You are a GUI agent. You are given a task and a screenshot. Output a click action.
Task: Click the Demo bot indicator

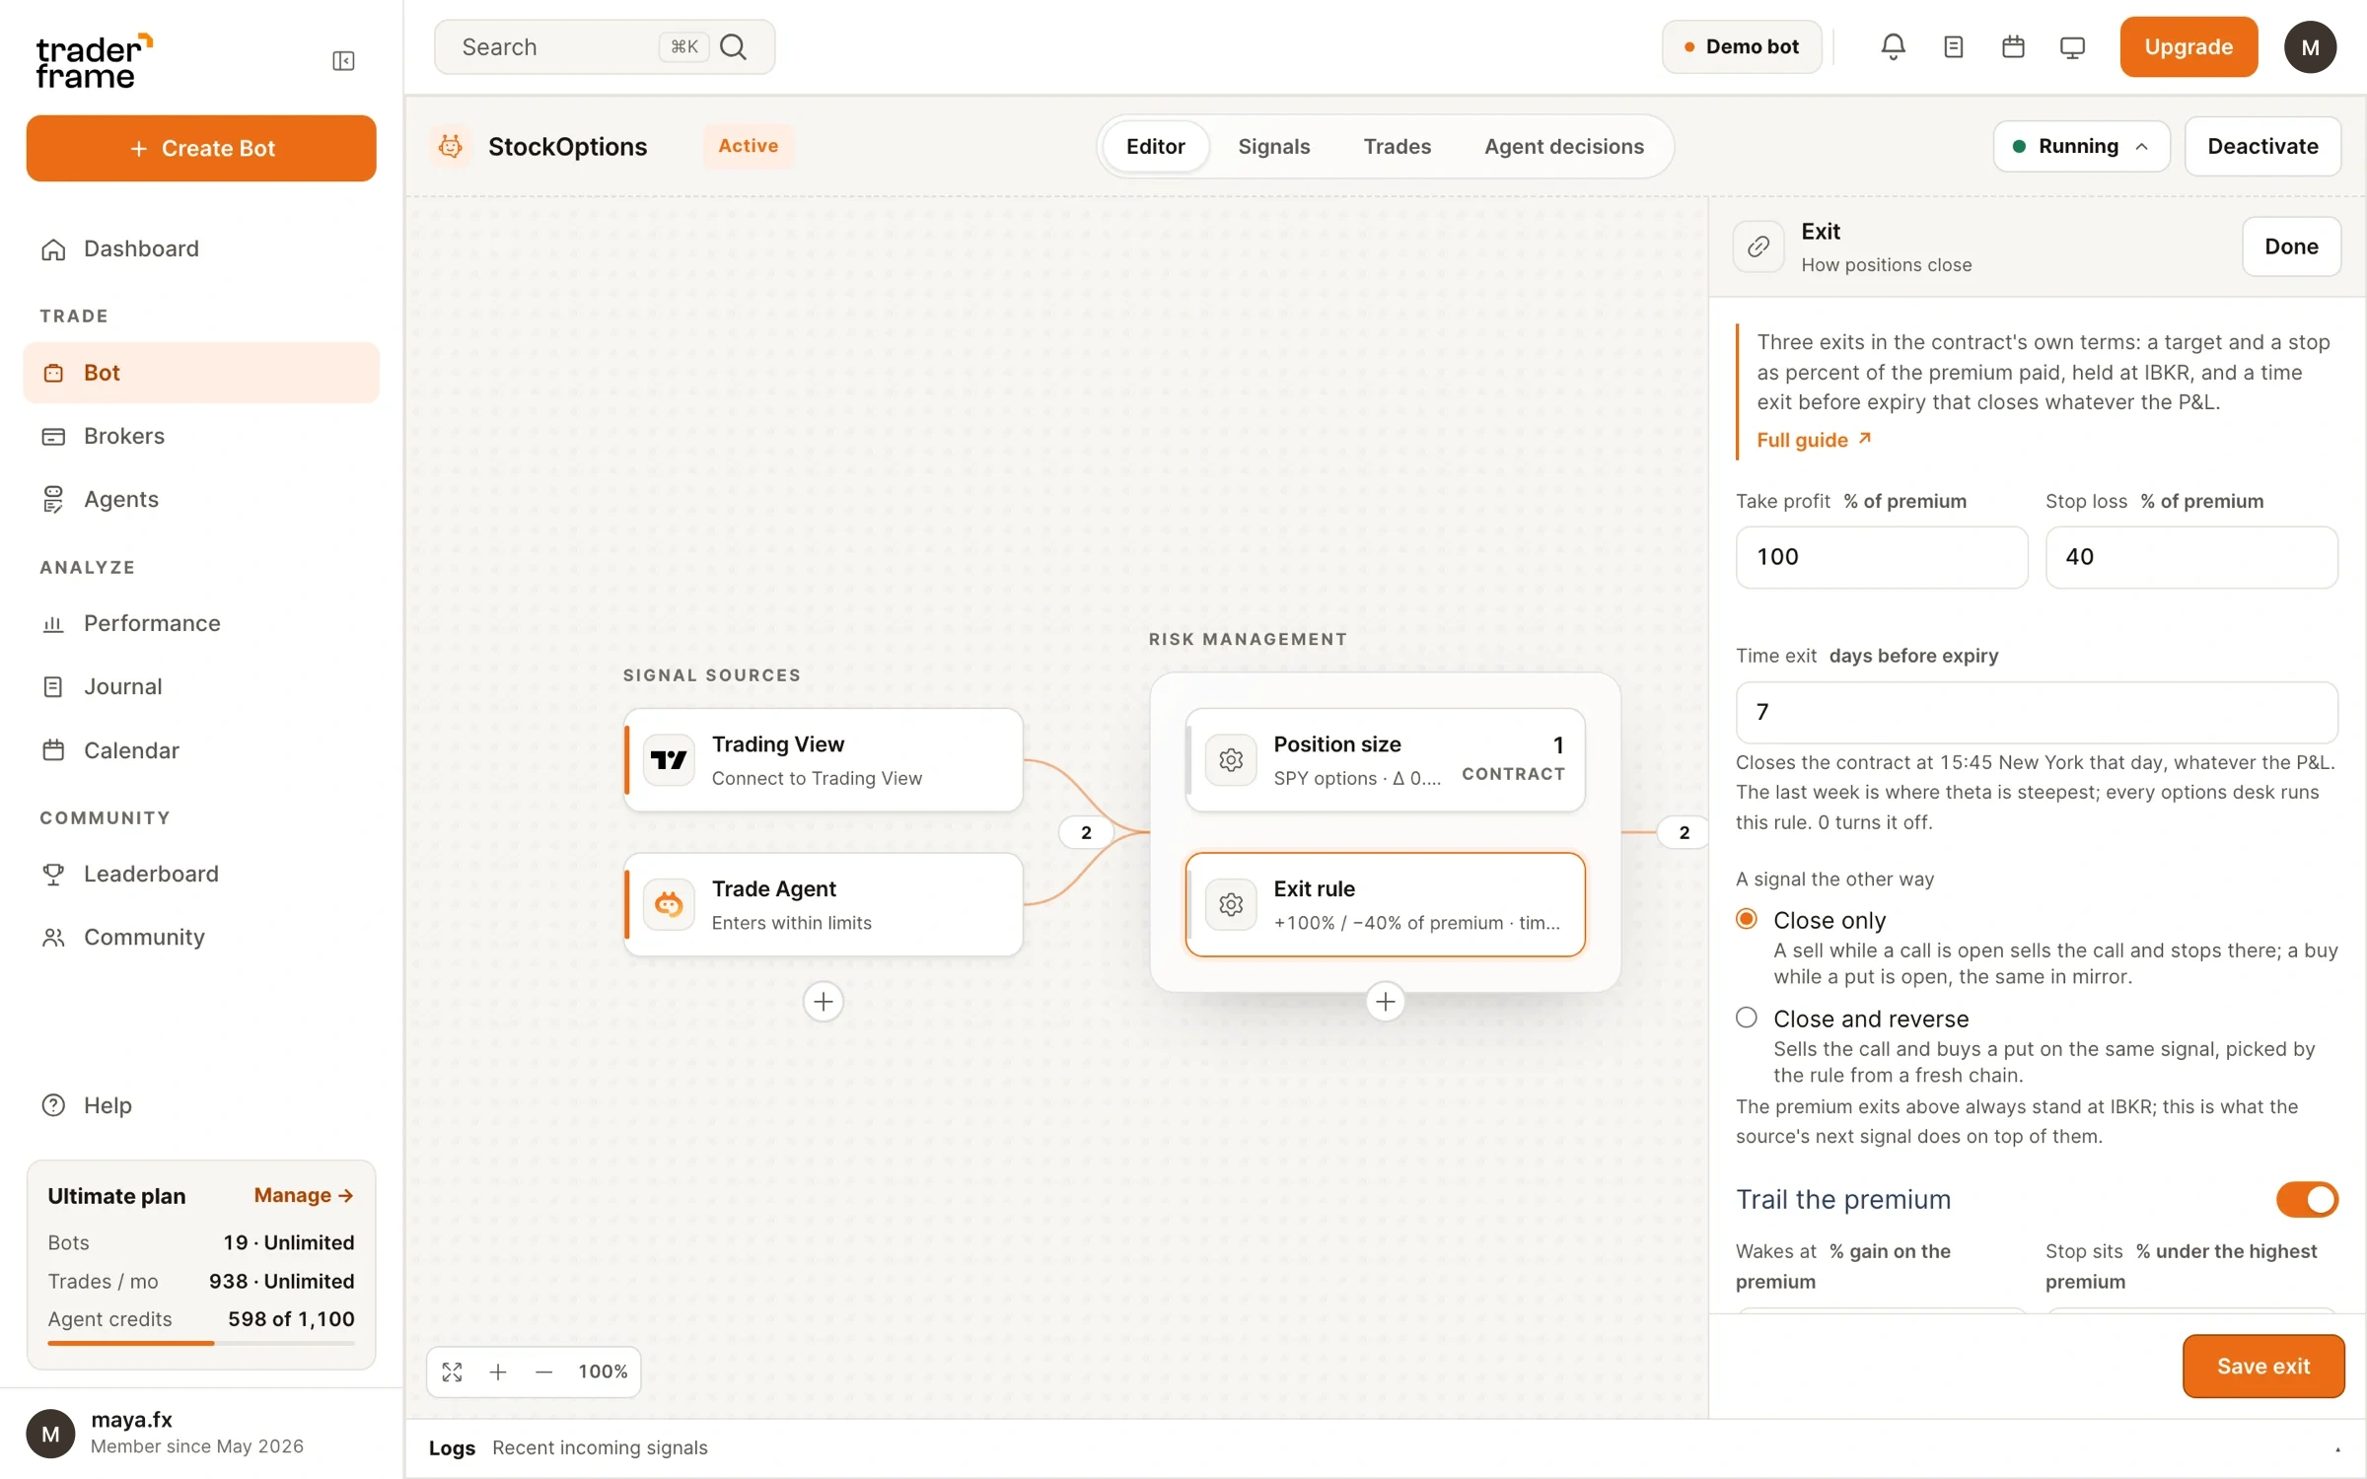click(x=1742, y=46)
